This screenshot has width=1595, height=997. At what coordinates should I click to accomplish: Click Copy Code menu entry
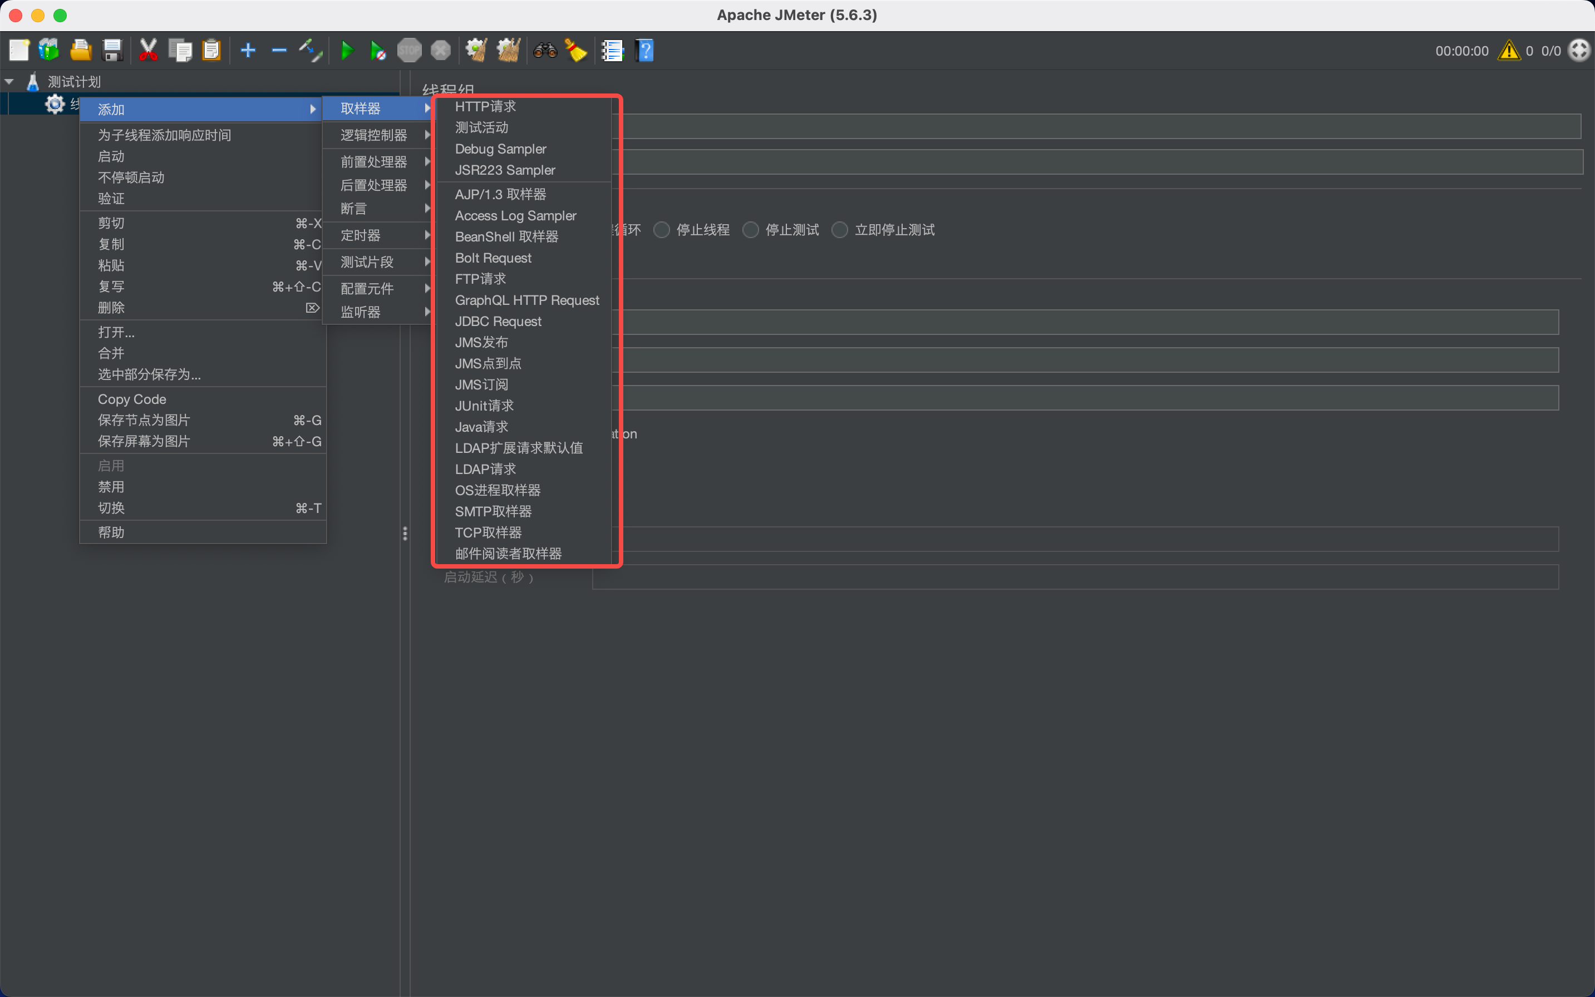click(203, 399)
